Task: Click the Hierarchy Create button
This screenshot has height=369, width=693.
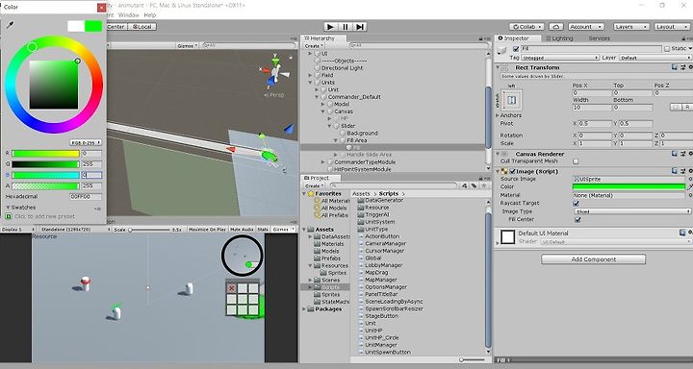Action: tap(314, 45)
